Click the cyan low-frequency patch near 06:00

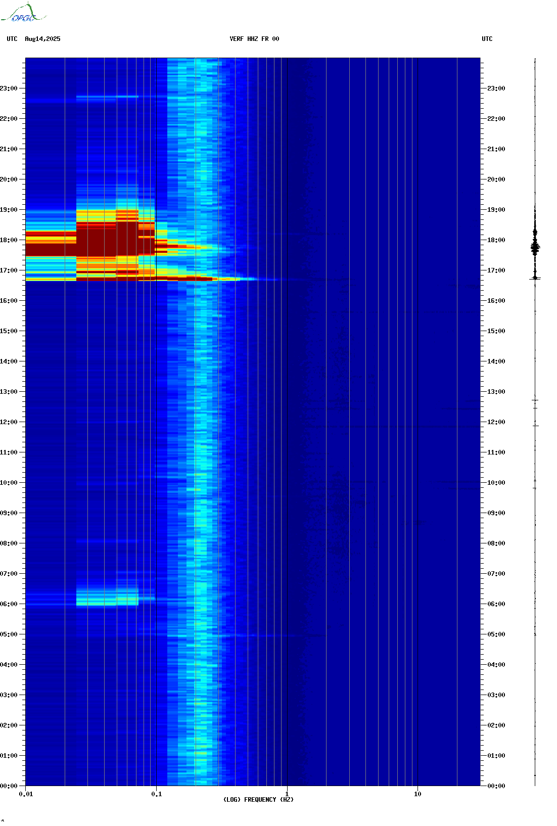coord(107,598)
